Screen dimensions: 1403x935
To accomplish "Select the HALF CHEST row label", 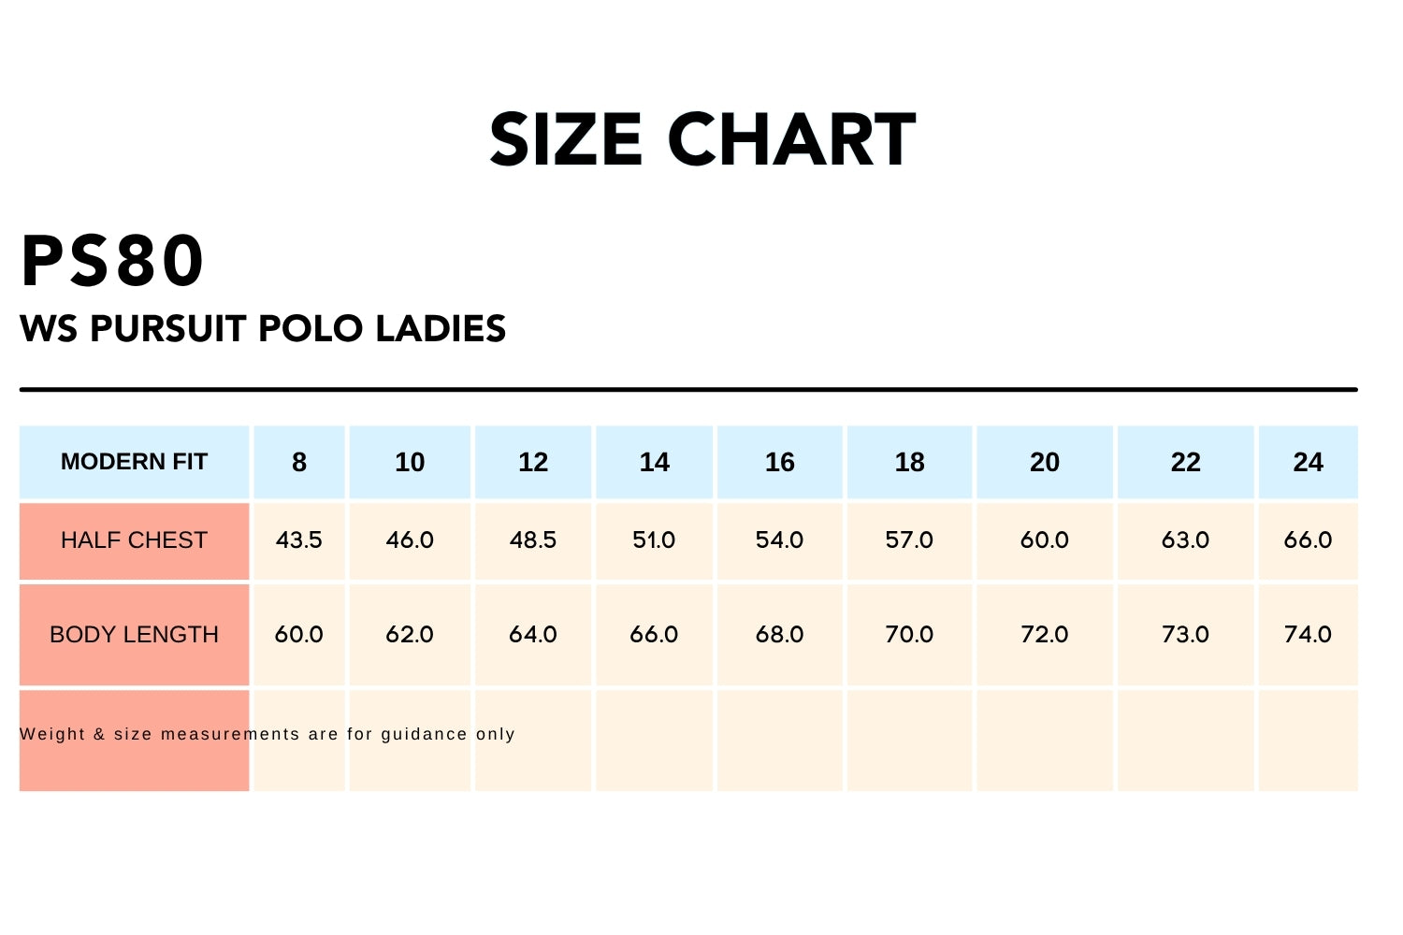I will pyautogui.click(x=134, y=540).
